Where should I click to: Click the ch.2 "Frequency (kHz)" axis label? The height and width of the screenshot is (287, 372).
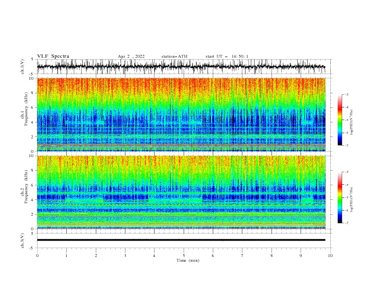coord(26,187)
